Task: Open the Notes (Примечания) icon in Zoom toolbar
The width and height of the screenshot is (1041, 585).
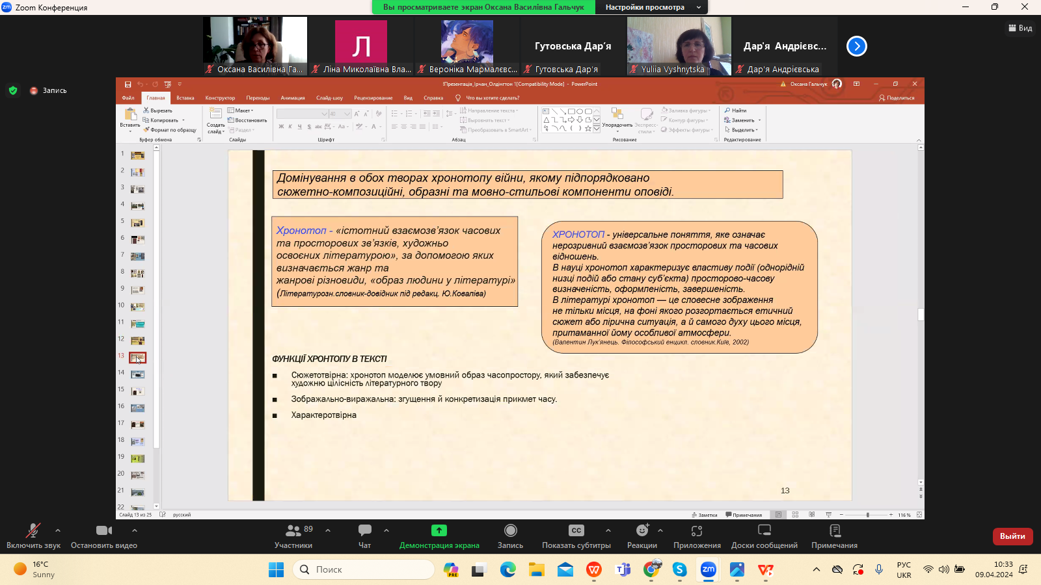Action: coord(834,536)
